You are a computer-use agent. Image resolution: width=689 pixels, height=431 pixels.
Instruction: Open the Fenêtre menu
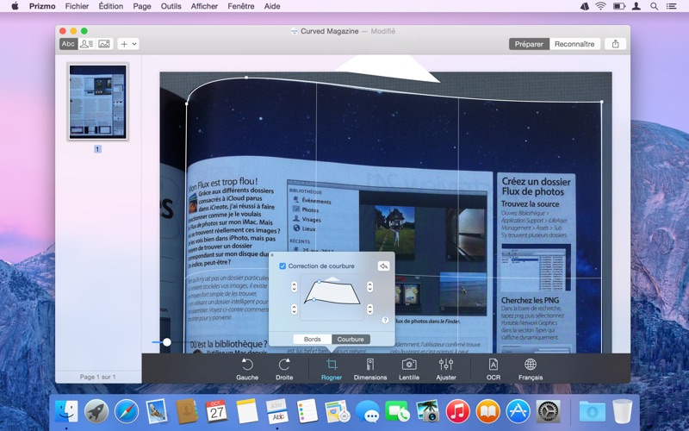click(241, 6)
